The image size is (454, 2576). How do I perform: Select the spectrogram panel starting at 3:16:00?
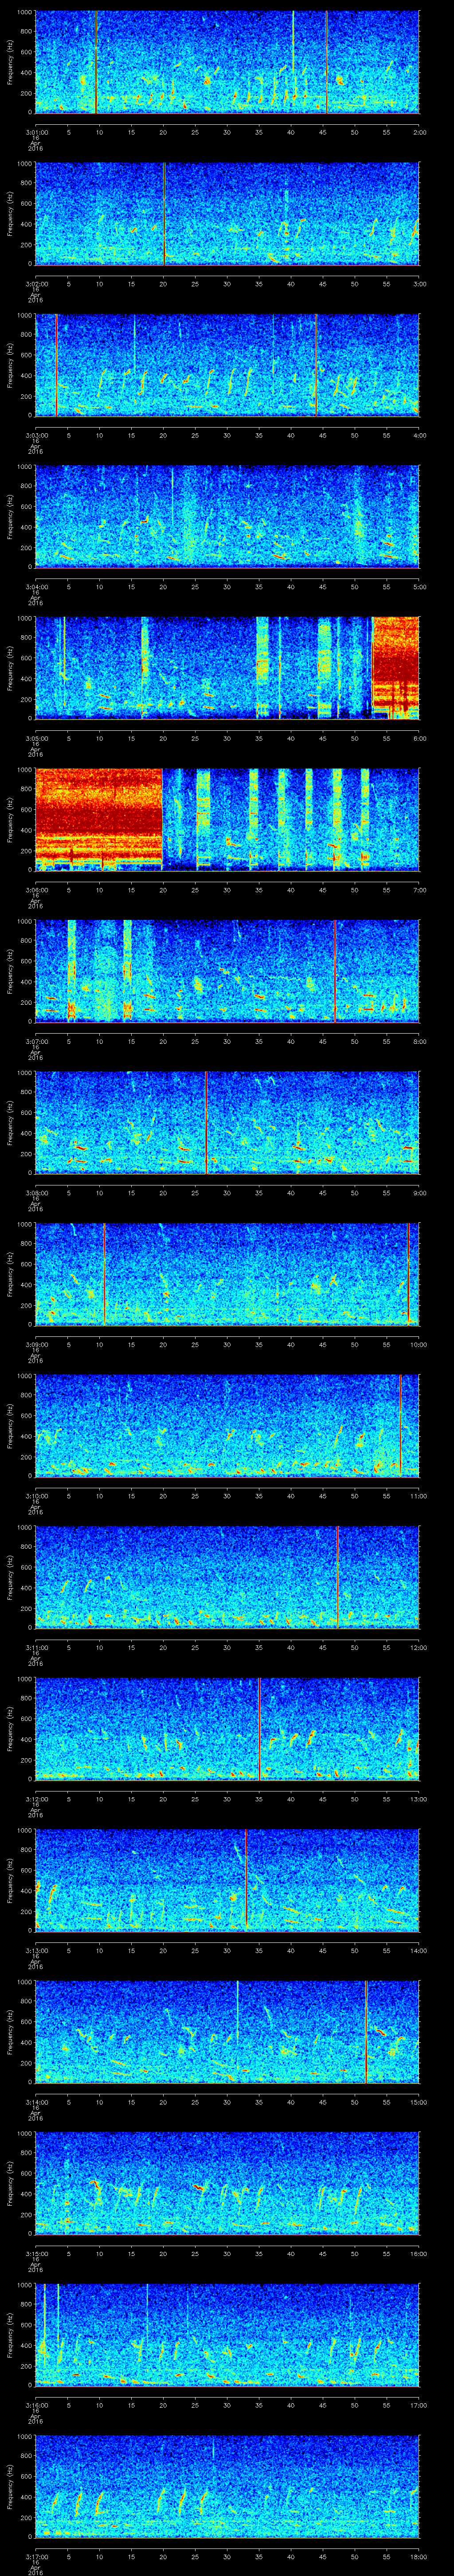227,2335
